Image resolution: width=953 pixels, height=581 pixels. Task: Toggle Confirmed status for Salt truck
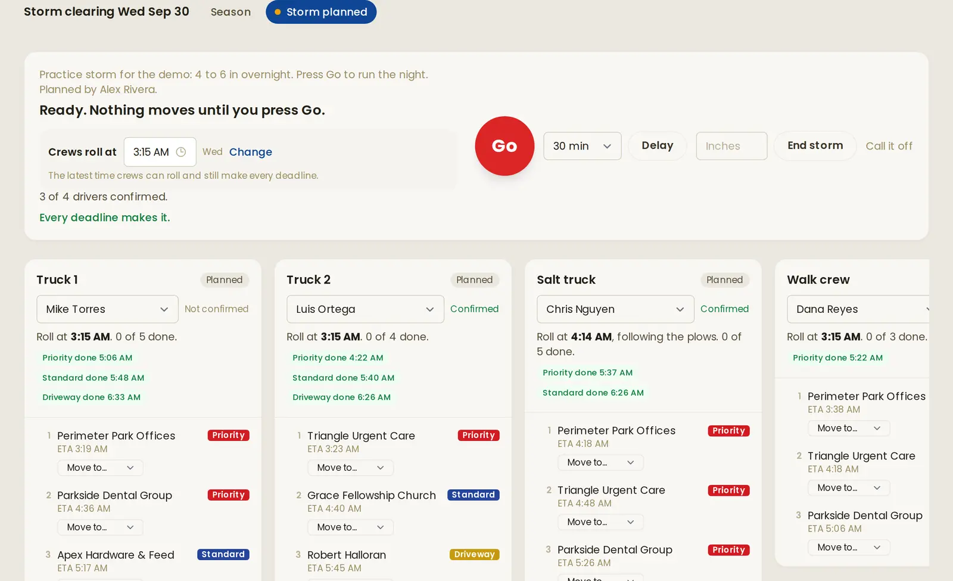coord(724,309)
